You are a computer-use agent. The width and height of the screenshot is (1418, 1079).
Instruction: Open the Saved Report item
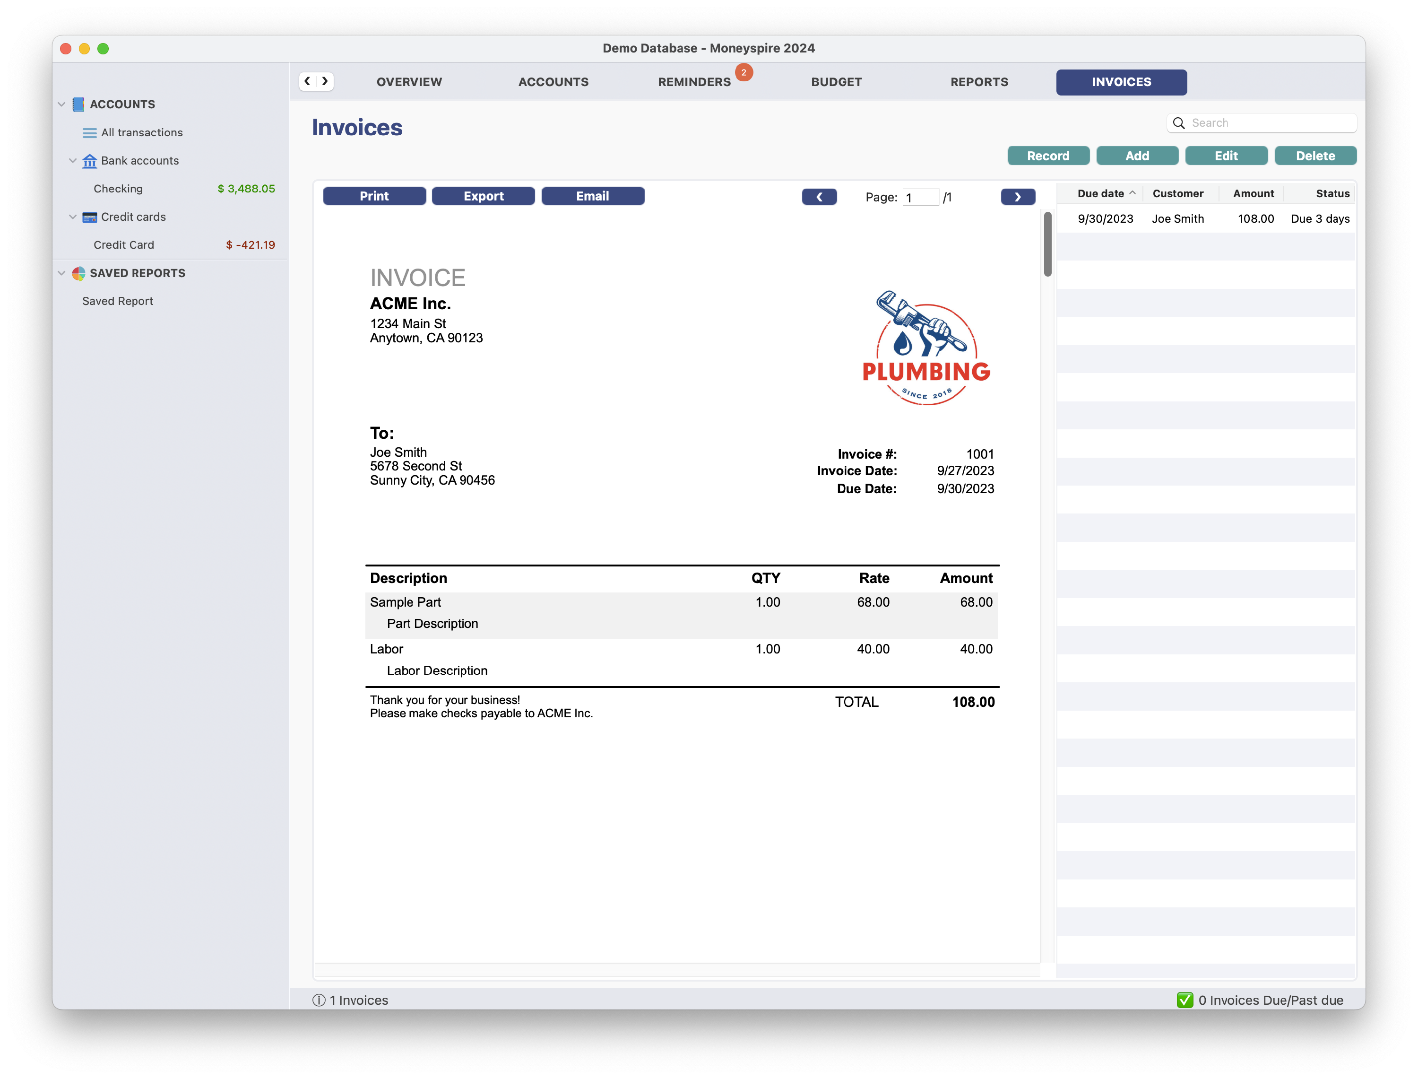(x=118, y=301)
